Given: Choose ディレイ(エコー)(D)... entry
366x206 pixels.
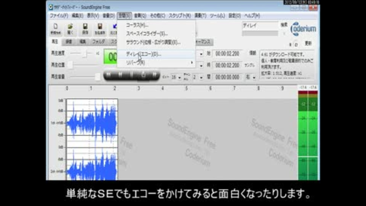Looking at the screenshot, I should [x=156, y=54].
